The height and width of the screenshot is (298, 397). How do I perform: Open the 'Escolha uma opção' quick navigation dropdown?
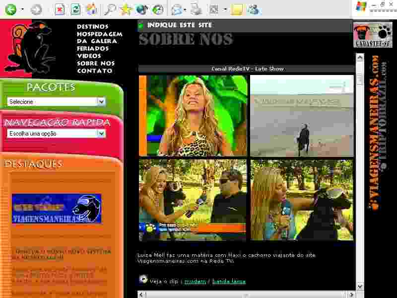click(56, 134)
